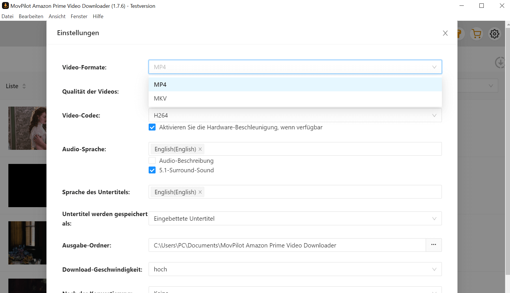Viewport: 510px width, 293px height.
Task: Open the Datei menu
Action: pos(8,16)
